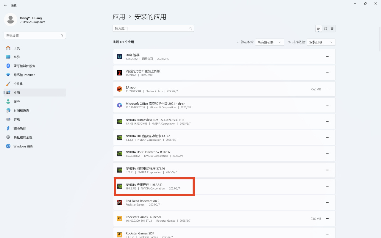The width and height of the screenshot is (381, 238).
Task: Click the magnifier in 搜索应用 field
Action: (x=190, y=28)
